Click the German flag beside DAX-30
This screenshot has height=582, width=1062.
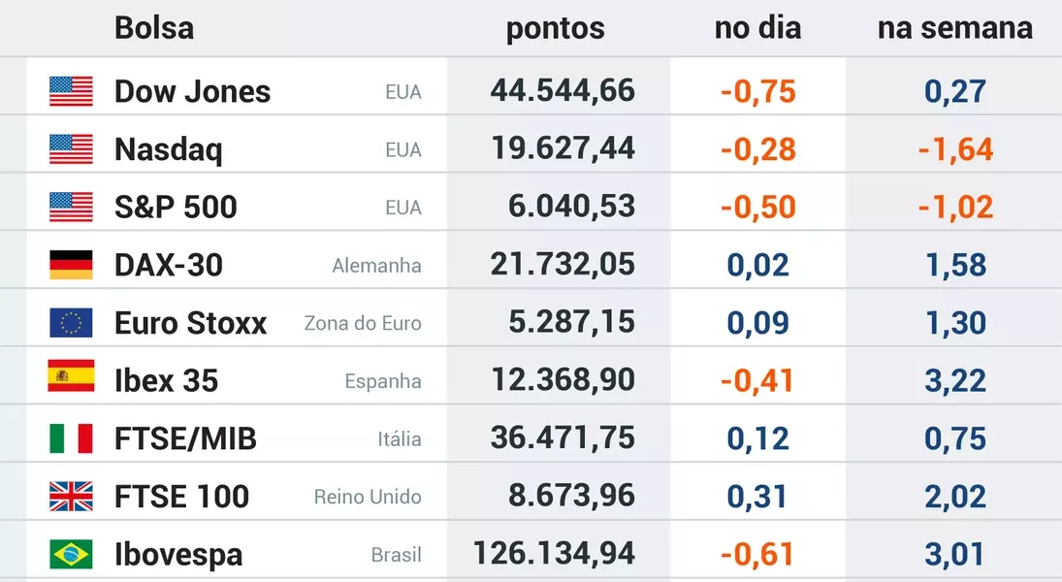click(x=71, y=265)
